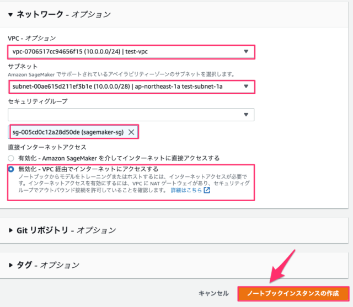353x307 pixels.
Task: Click the セキュリティグループ label
Action: [38, 101]
